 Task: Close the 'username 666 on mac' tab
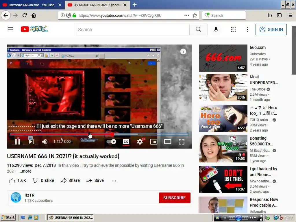point(60,5)
